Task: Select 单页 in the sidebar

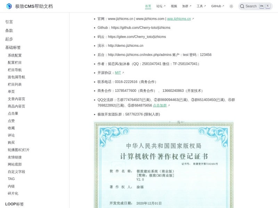Action: pyautogui.click(x=11, y=92)
